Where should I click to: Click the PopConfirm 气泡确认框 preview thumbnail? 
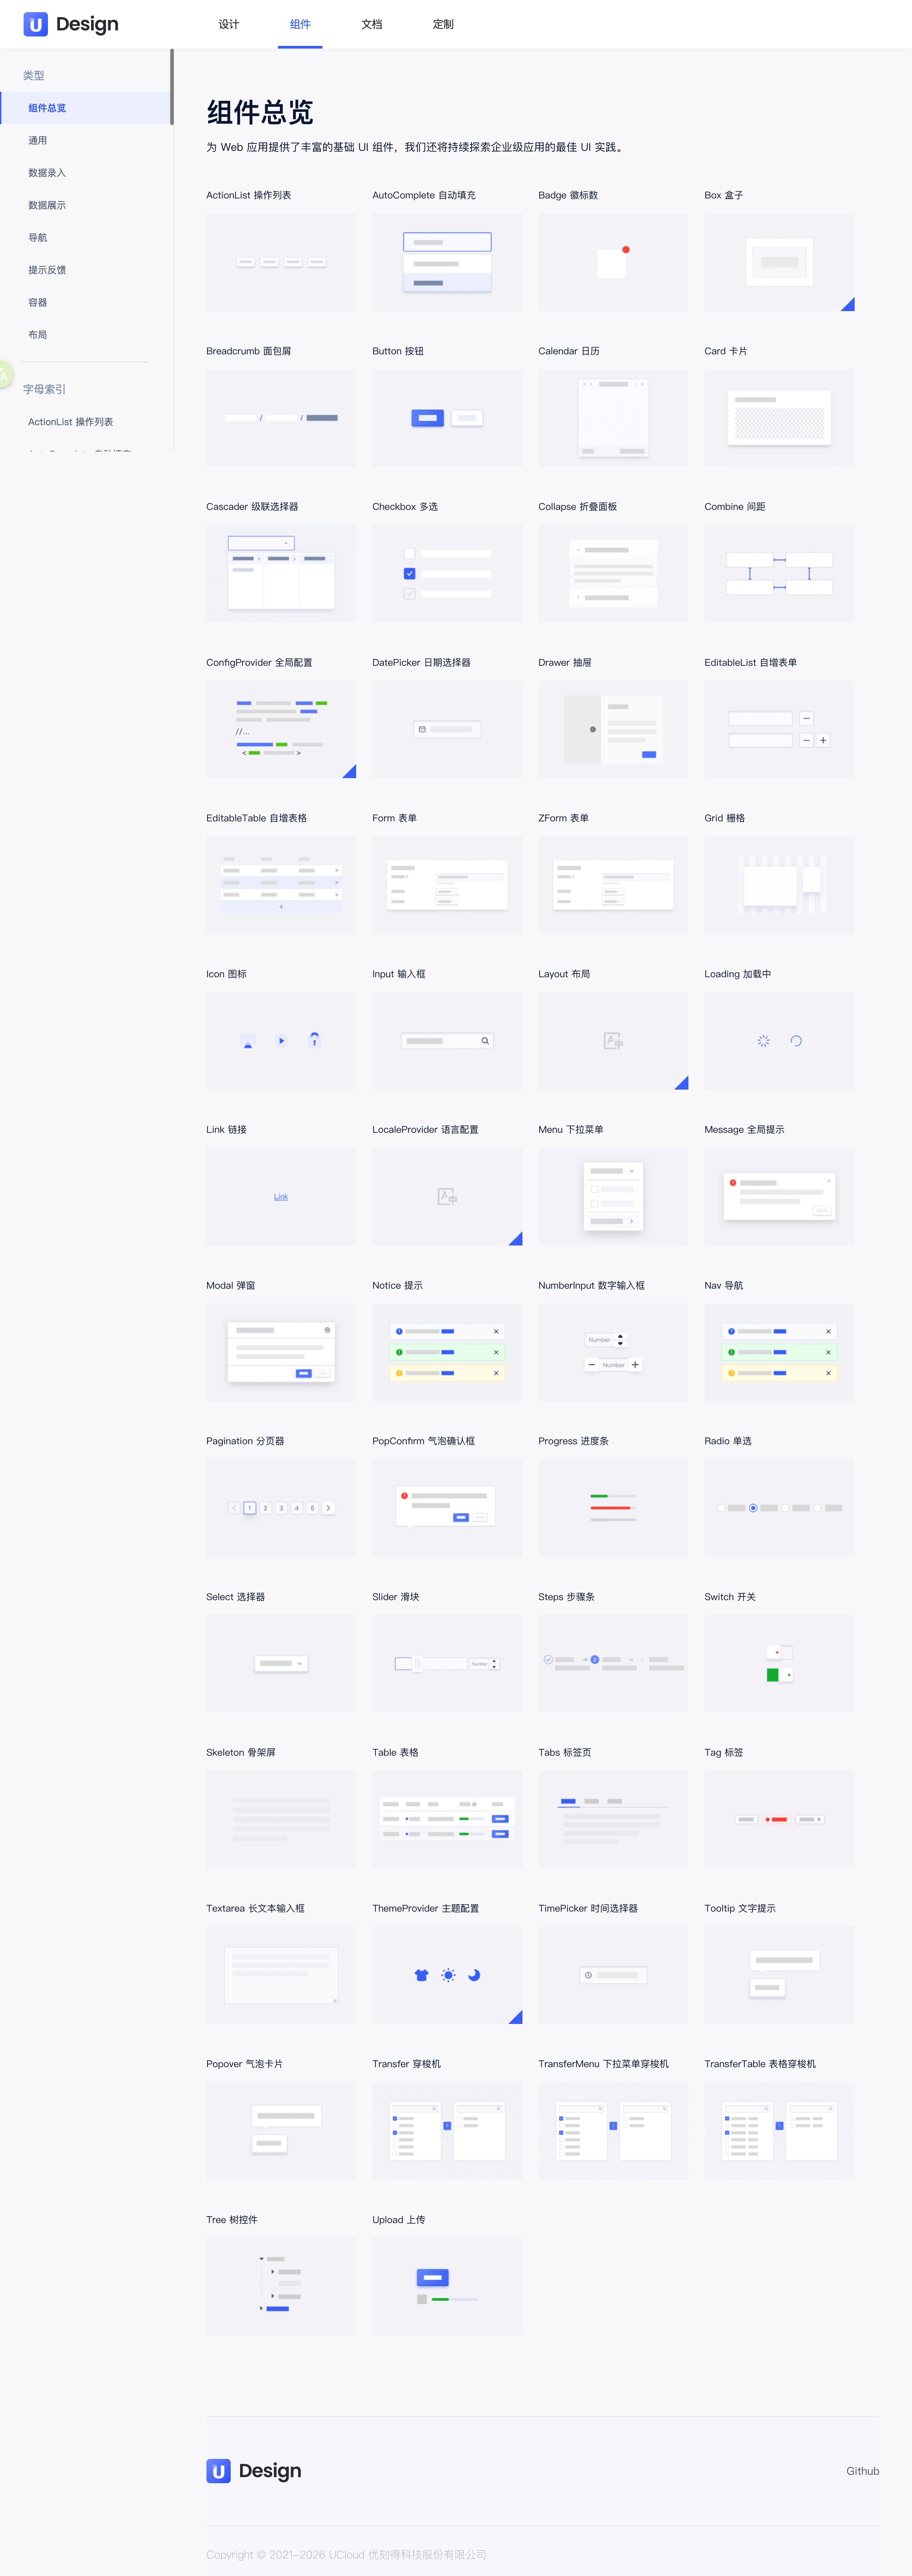(x=447, y=1508)
